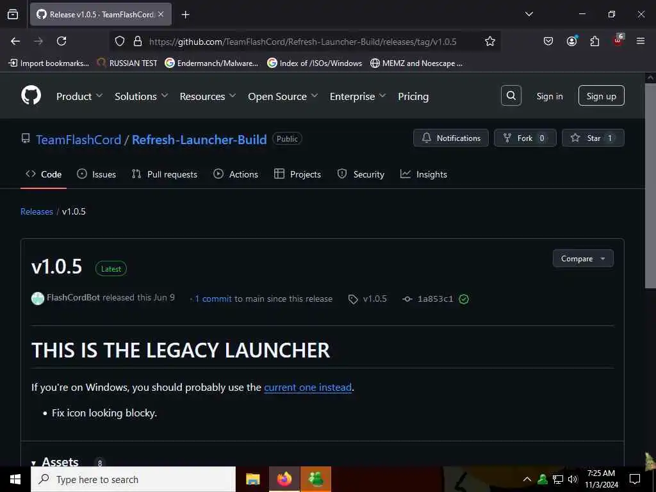Open the Windows notification center

[x=635, y=479]
